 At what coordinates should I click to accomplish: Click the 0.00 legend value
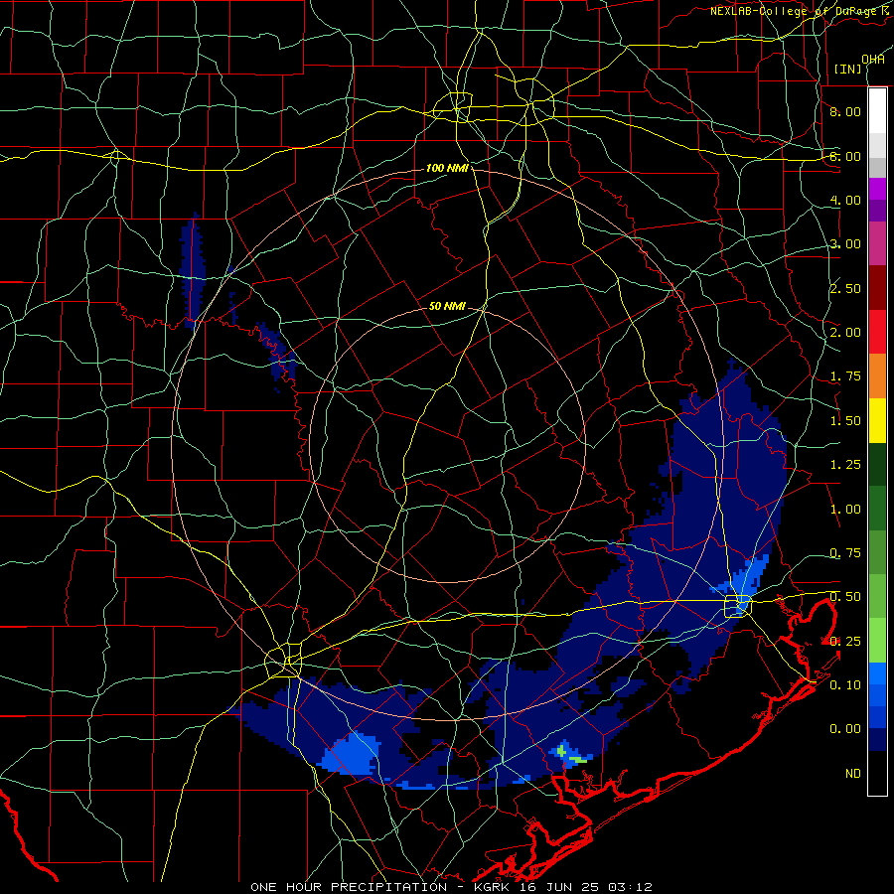tap(845, 729)
